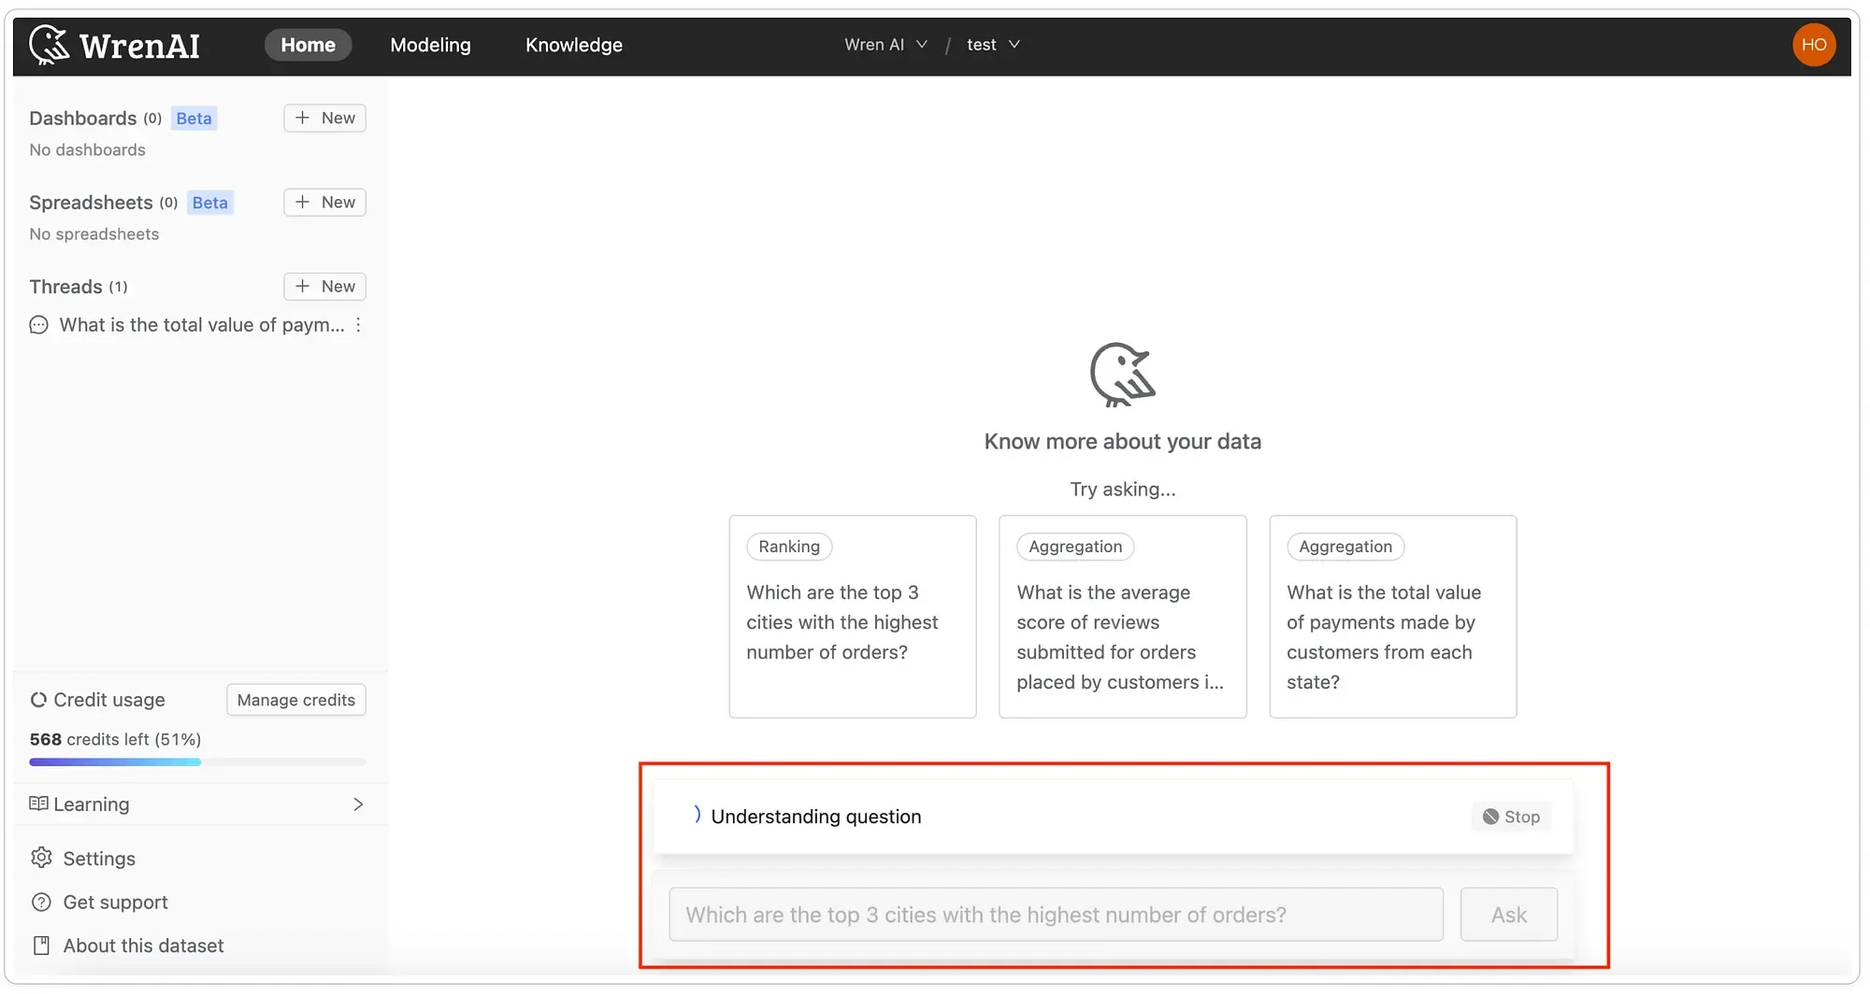Screen dimensions: 1870x994
Task: Click the Get support question icon
Action: pyautogui.click(x=41, y=902)
